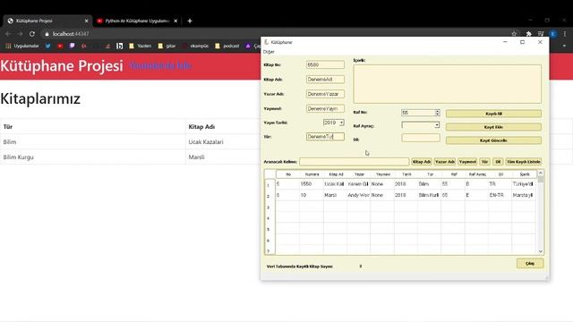
Task: Click the Tarih column header in table
Action: (406, 174)
